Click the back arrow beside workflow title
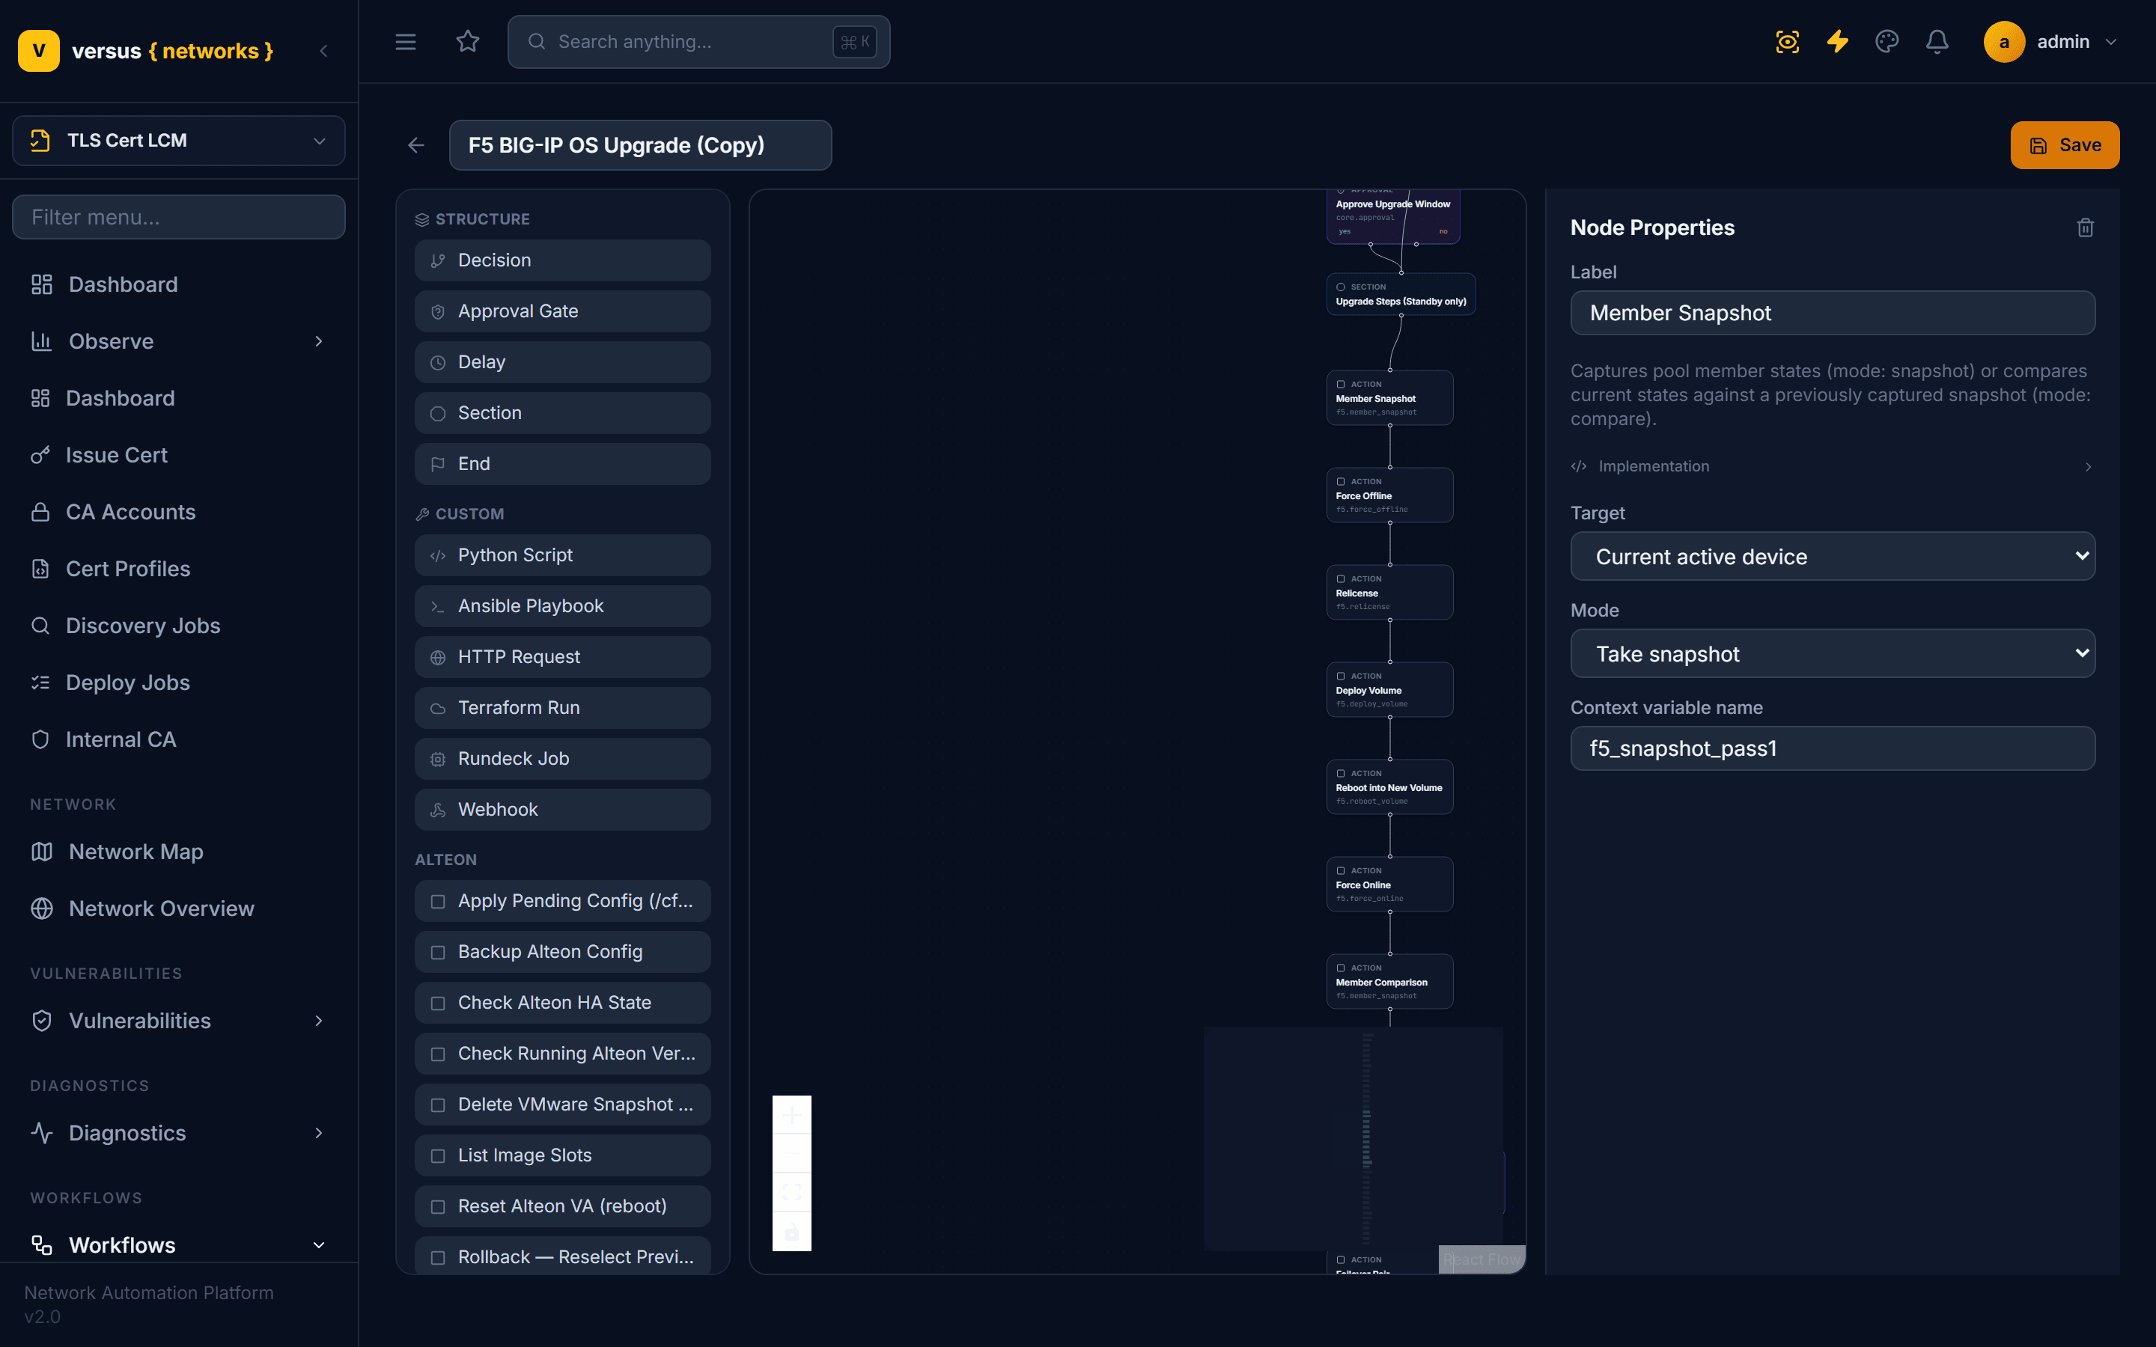The image size is (2156, 1347). 416,145
